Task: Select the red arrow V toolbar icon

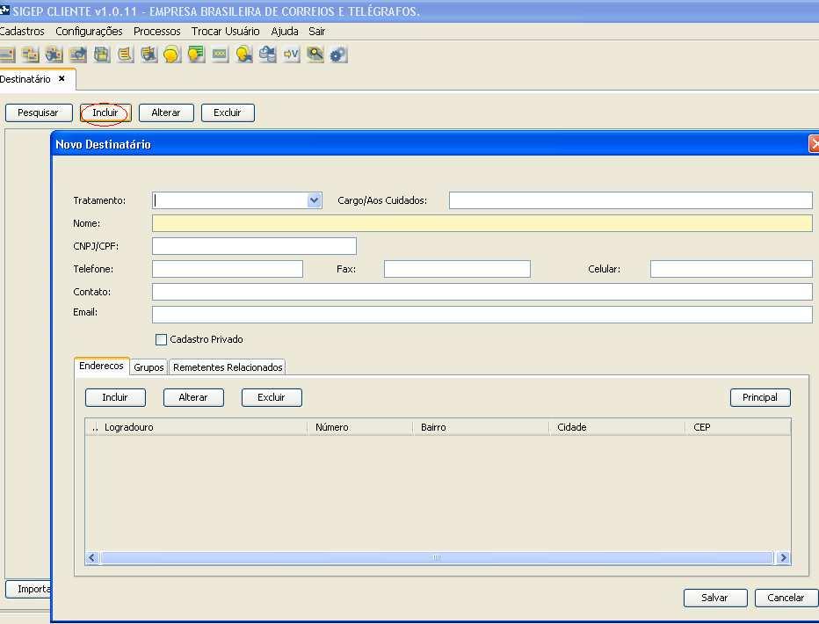Action: pos(291,54)
